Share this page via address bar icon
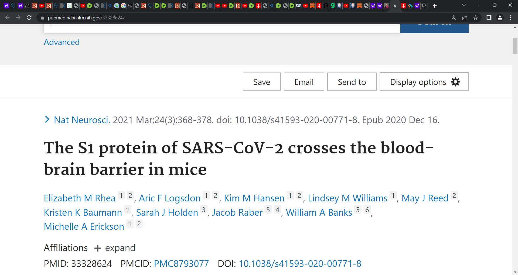The width and height of the screenshot is (518, 275). (465, 18)
